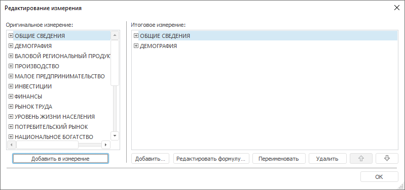Image resolution: width=405 pixels, height=190 pixels.
Task: Select the ИНВЕСТИЦИИ item
Action: pyautogui.click(x=33, y=86)
